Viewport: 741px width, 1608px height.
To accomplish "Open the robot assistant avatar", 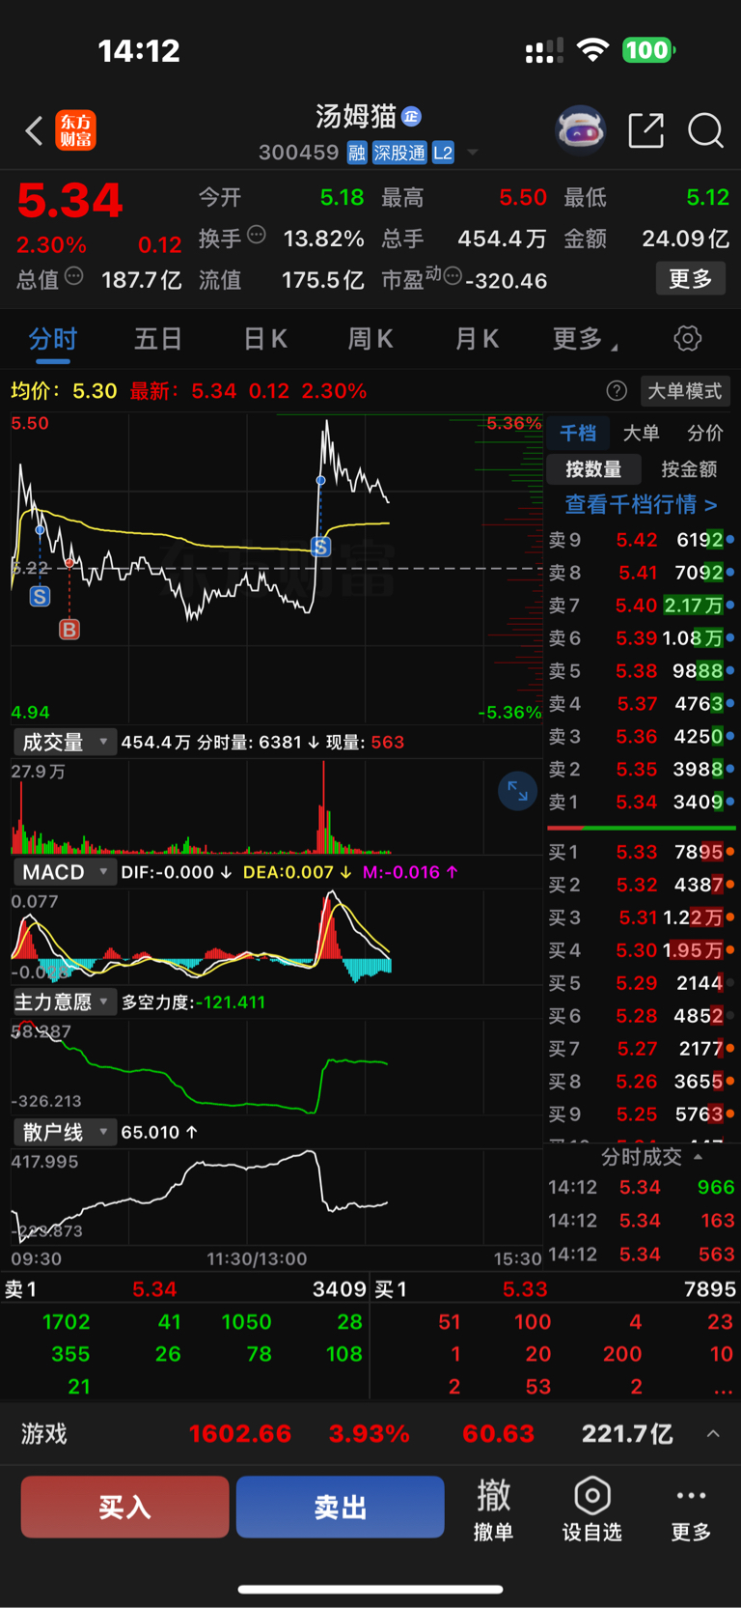I will coord(580,129).
